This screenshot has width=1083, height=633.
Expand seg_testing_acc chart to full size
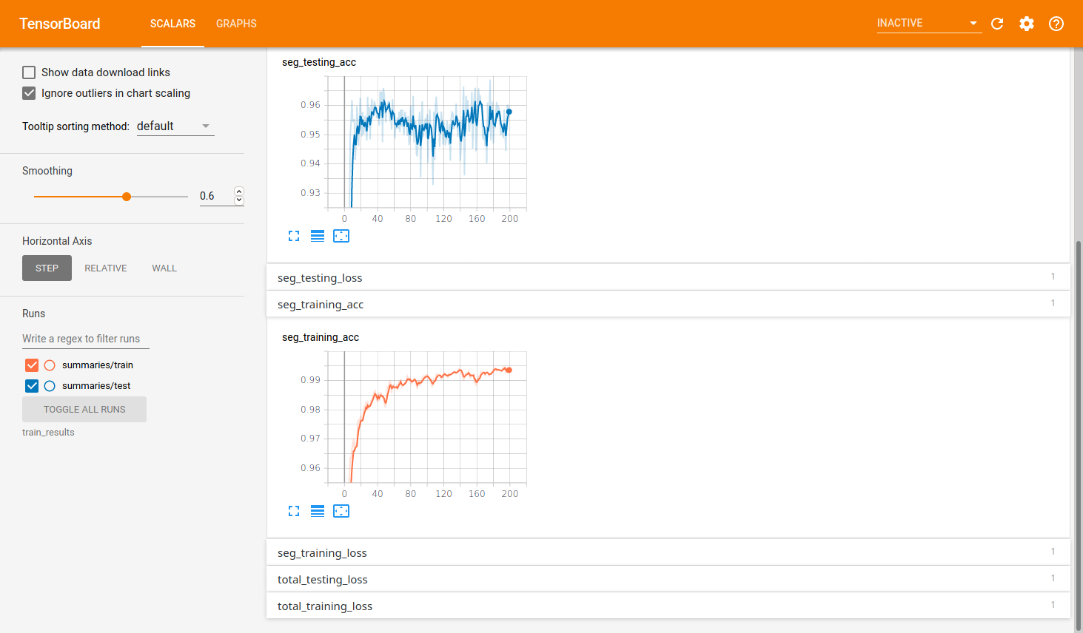[294, 236]
